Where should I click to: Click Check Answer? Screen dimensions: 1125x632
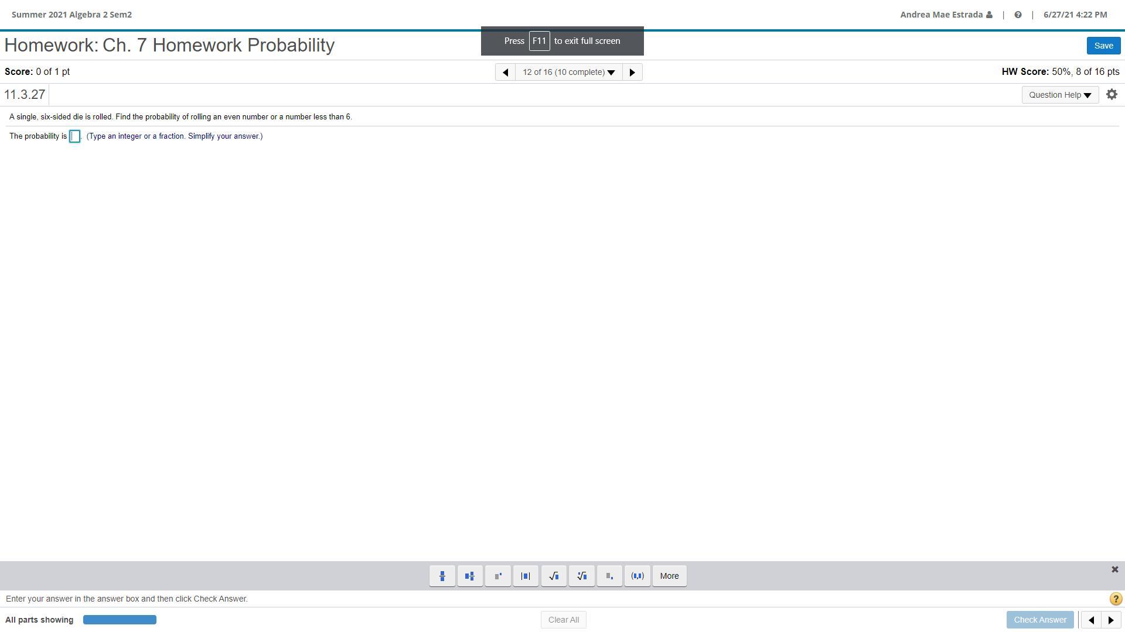[x=1040, y=620]
